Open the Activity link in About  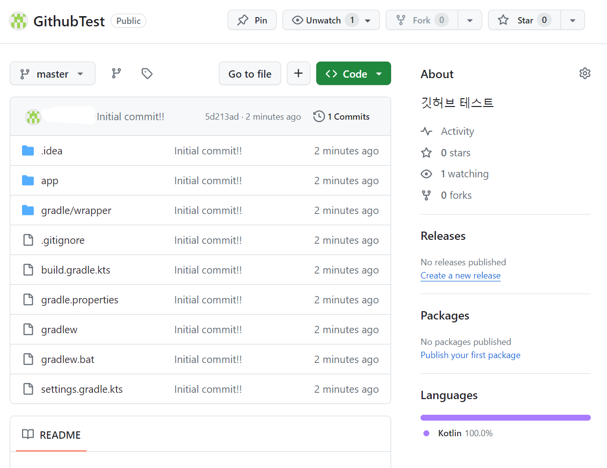(457, 131)
